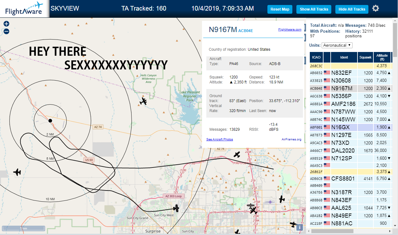
Task: Select the N832EF row
Action: pos(351,73)
